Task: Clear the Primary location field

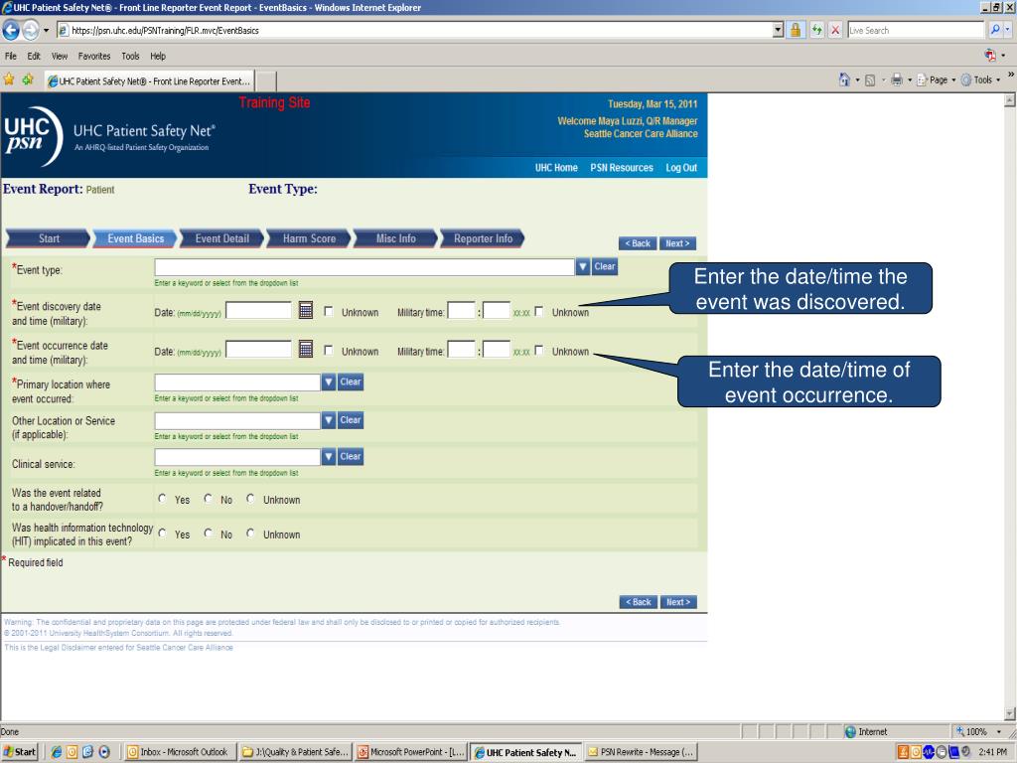Action: (351, 382)
